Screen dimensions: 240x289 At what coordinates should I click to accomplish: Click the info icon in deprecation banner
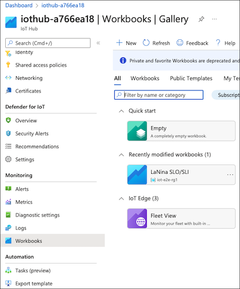click(x=123, y=60)
